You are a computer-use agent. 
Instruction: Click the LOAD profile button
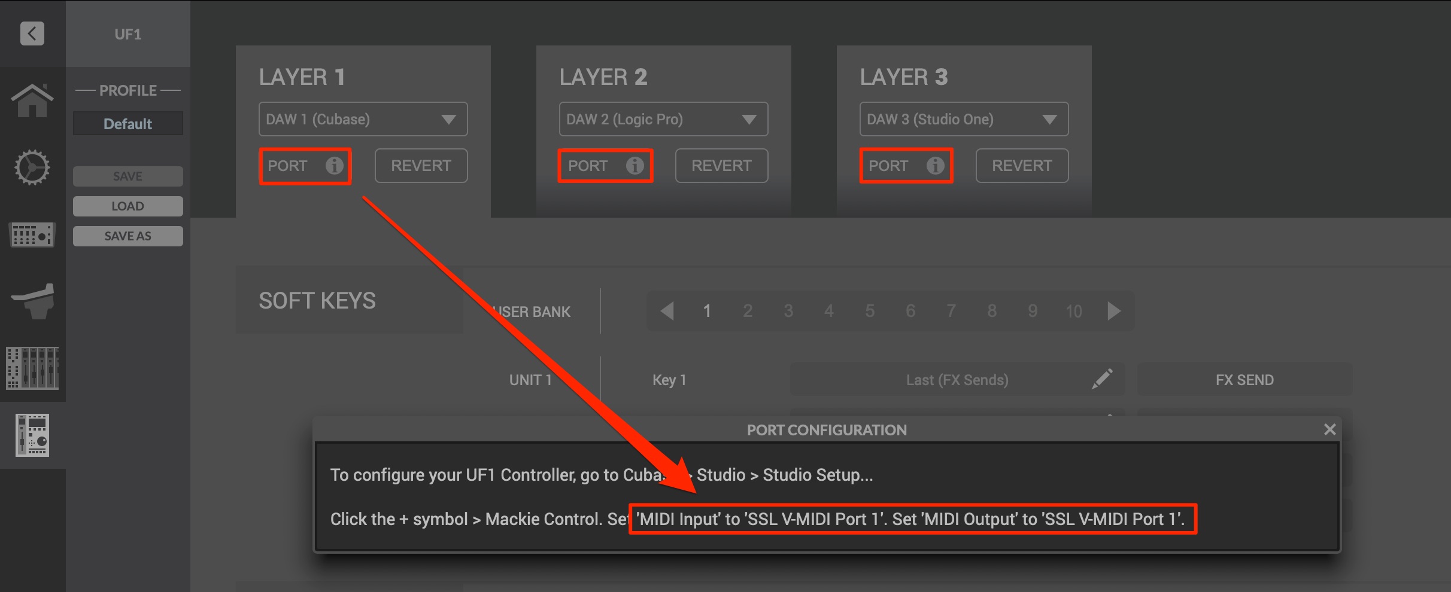coord(128,206)
